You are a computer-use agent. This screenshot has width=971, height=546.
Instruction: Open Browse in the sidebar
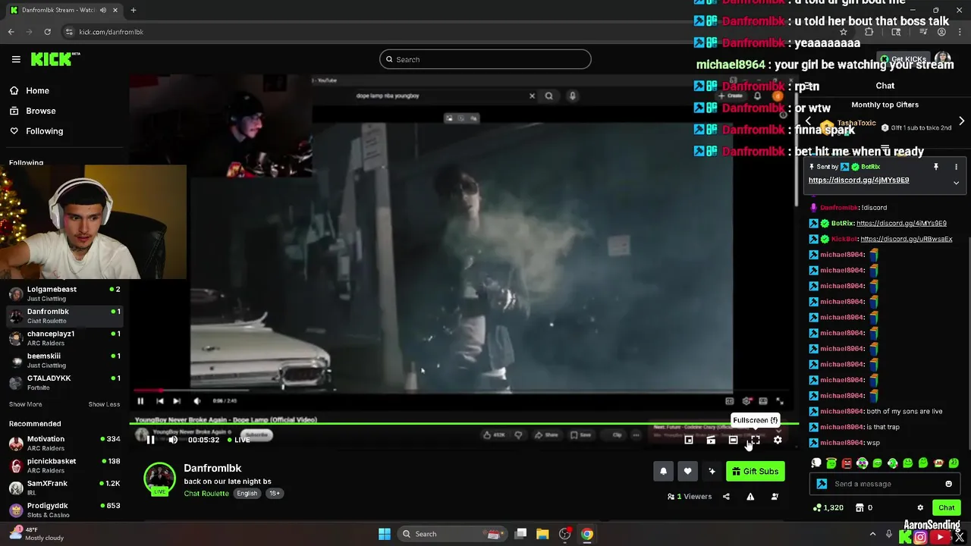click(33, 111)
